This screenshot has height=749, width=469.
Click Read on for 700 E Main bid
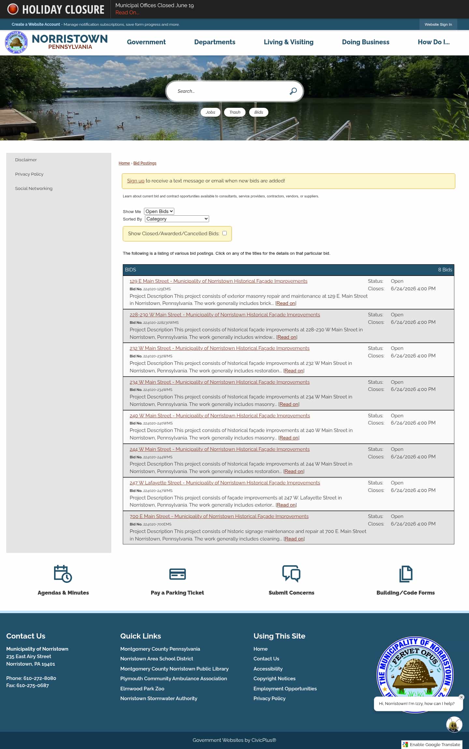pos(294,539)
